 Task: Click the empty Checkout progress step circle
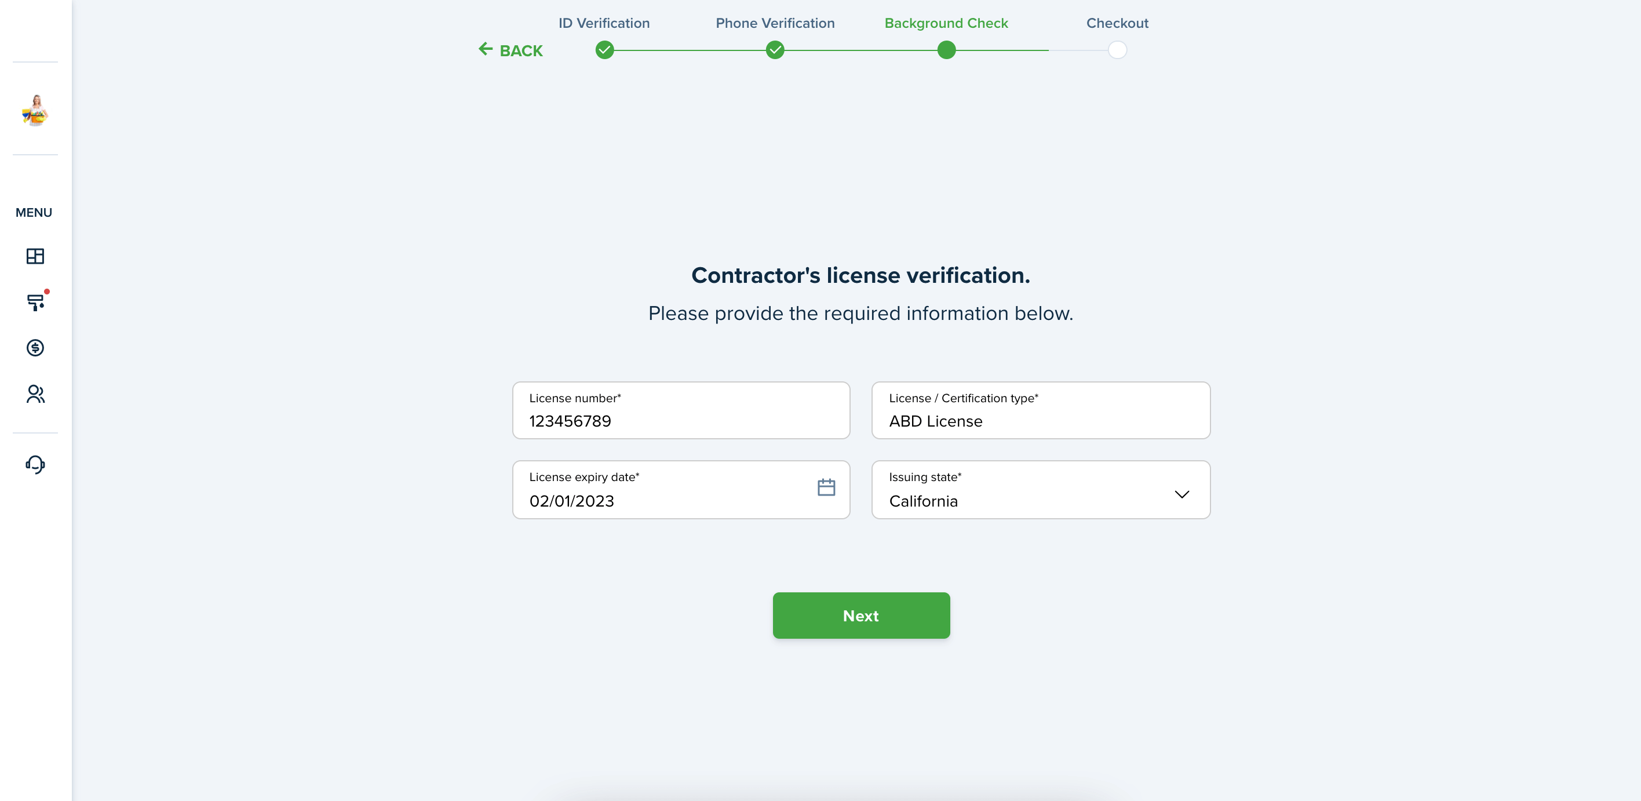coord(1117,50)
